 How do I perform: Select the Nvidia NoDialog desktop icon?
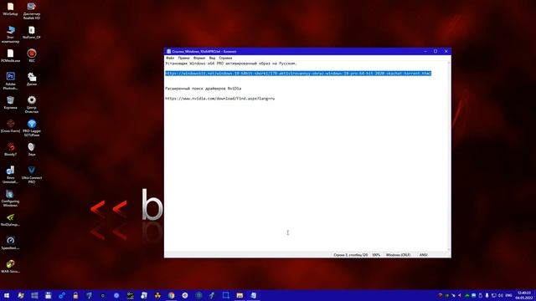point(10,219)
